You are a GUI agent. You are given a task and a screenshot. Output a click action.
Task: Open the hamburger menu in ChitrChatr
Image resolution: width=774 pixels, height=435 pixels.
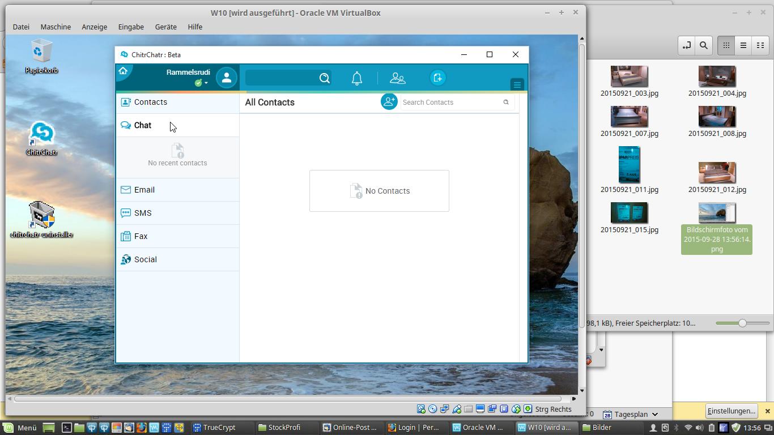pyautogui.click(x=517, y=85)
